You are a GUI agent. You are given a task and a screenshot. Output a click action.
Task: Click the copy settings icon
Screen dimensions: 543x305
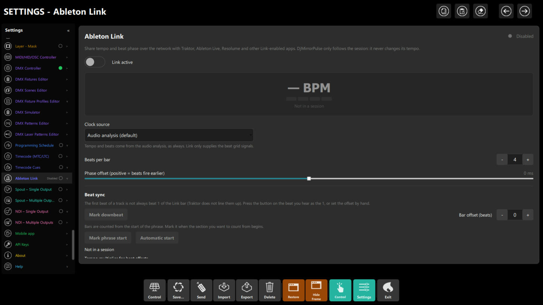pyautogui.click(x=444, y=11)
